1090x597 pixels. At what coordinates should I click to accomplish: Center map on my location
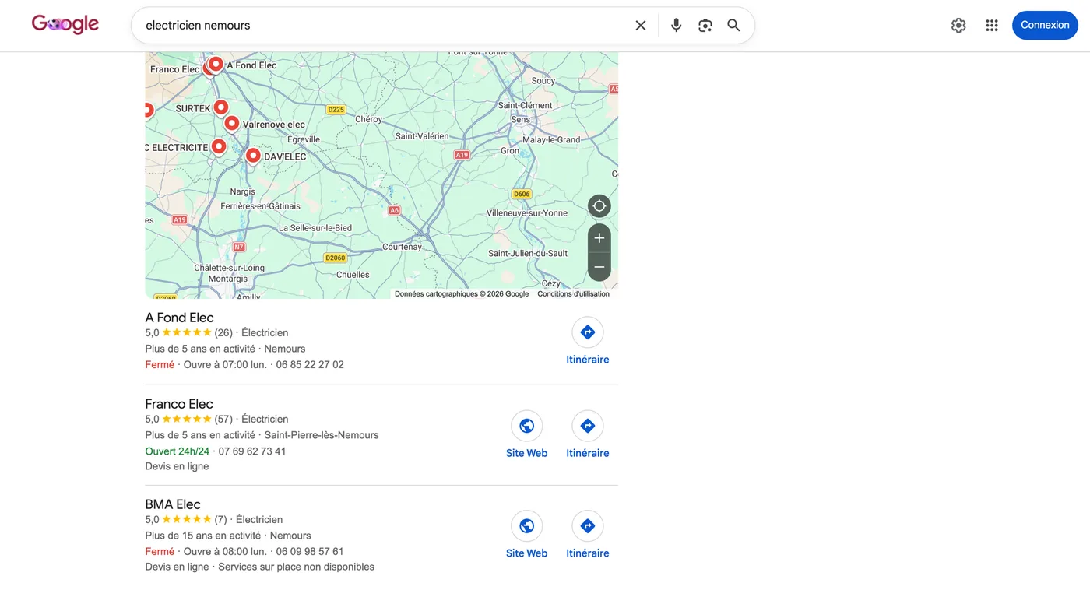[599, 206]
